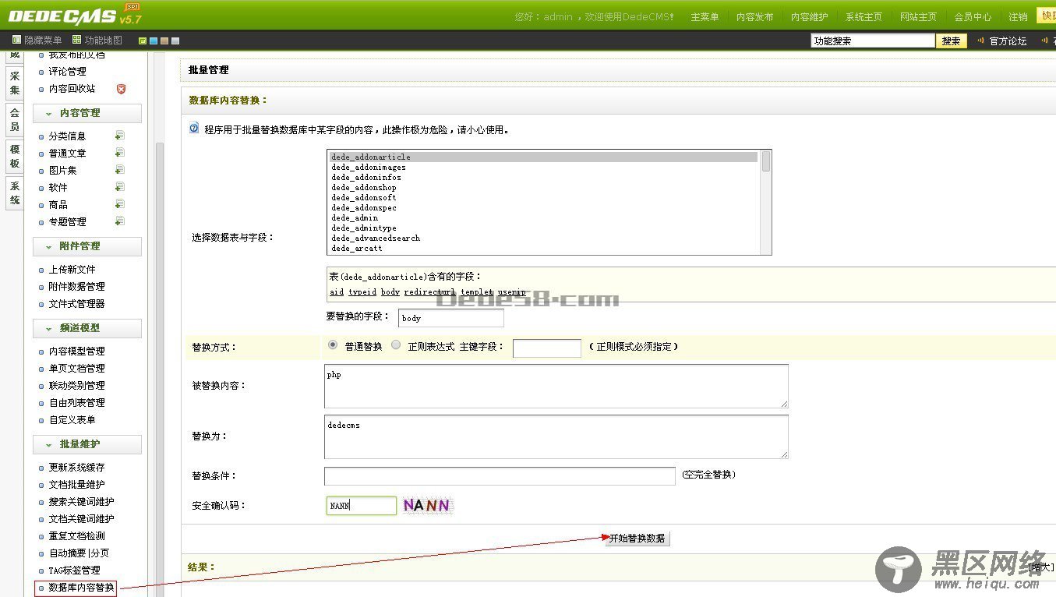Go to 网站主页 in top navigation
The width and height of the screenshot is (1056, 597).
pos(918,17)
